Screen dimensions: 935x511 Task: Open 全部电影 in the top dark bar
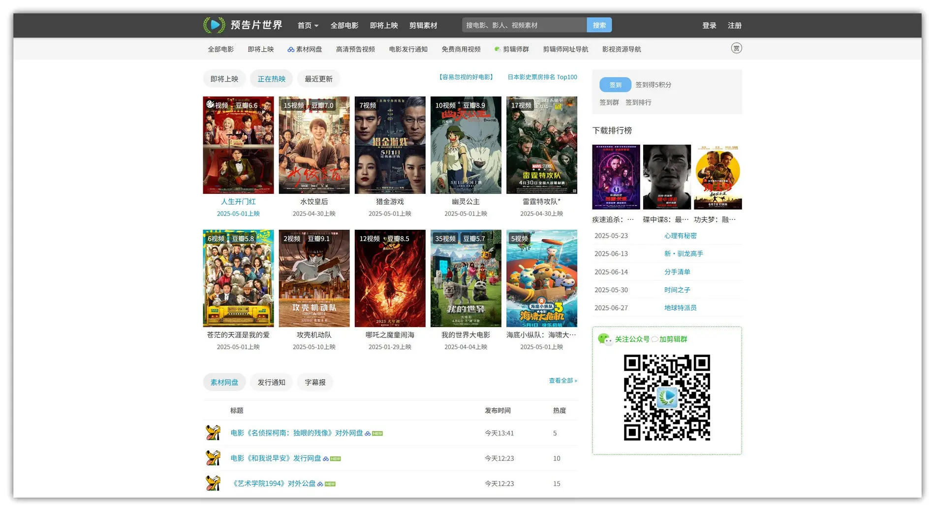pos(344,26)
